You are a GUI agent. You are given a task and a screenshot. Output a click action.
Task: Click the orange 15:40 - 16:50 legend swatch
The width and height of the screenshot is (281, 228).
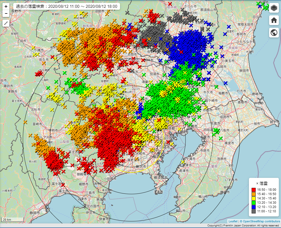point(253,194)
